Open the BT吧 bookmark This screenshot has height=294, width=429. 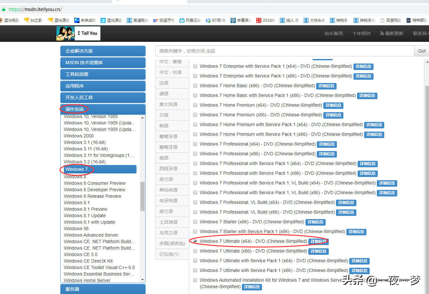coord(216,20)
